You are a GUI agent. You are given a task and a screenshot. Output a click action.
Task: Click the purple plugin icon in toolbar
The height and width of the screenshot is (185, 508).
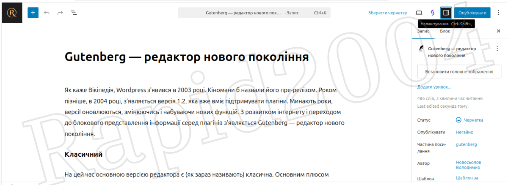432,13
